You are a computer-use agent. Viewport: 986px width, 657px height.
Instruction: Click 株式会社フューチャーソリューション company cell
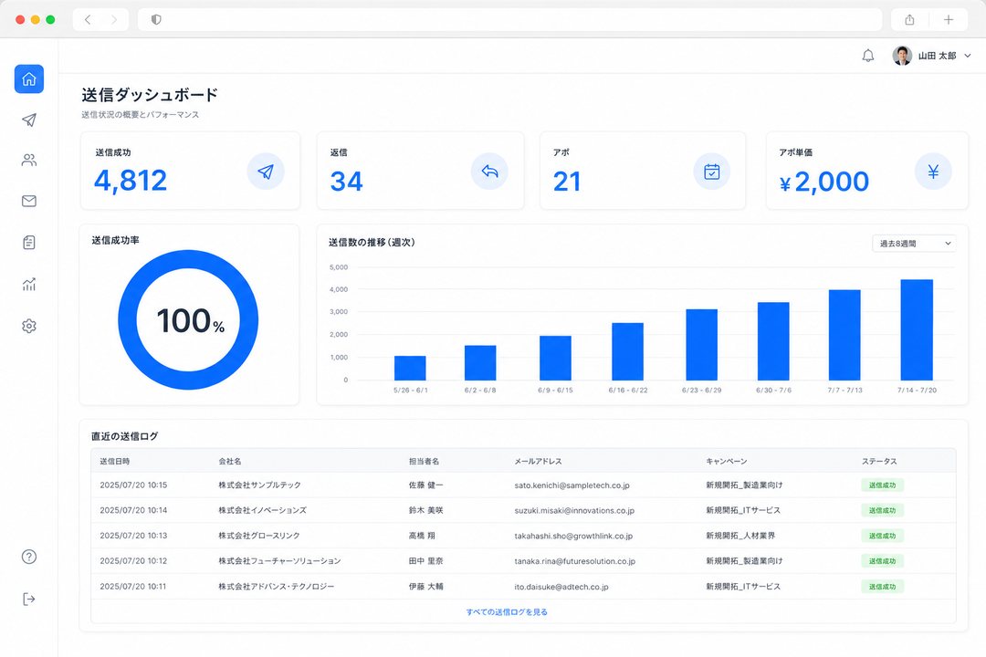tap(280, 561)
